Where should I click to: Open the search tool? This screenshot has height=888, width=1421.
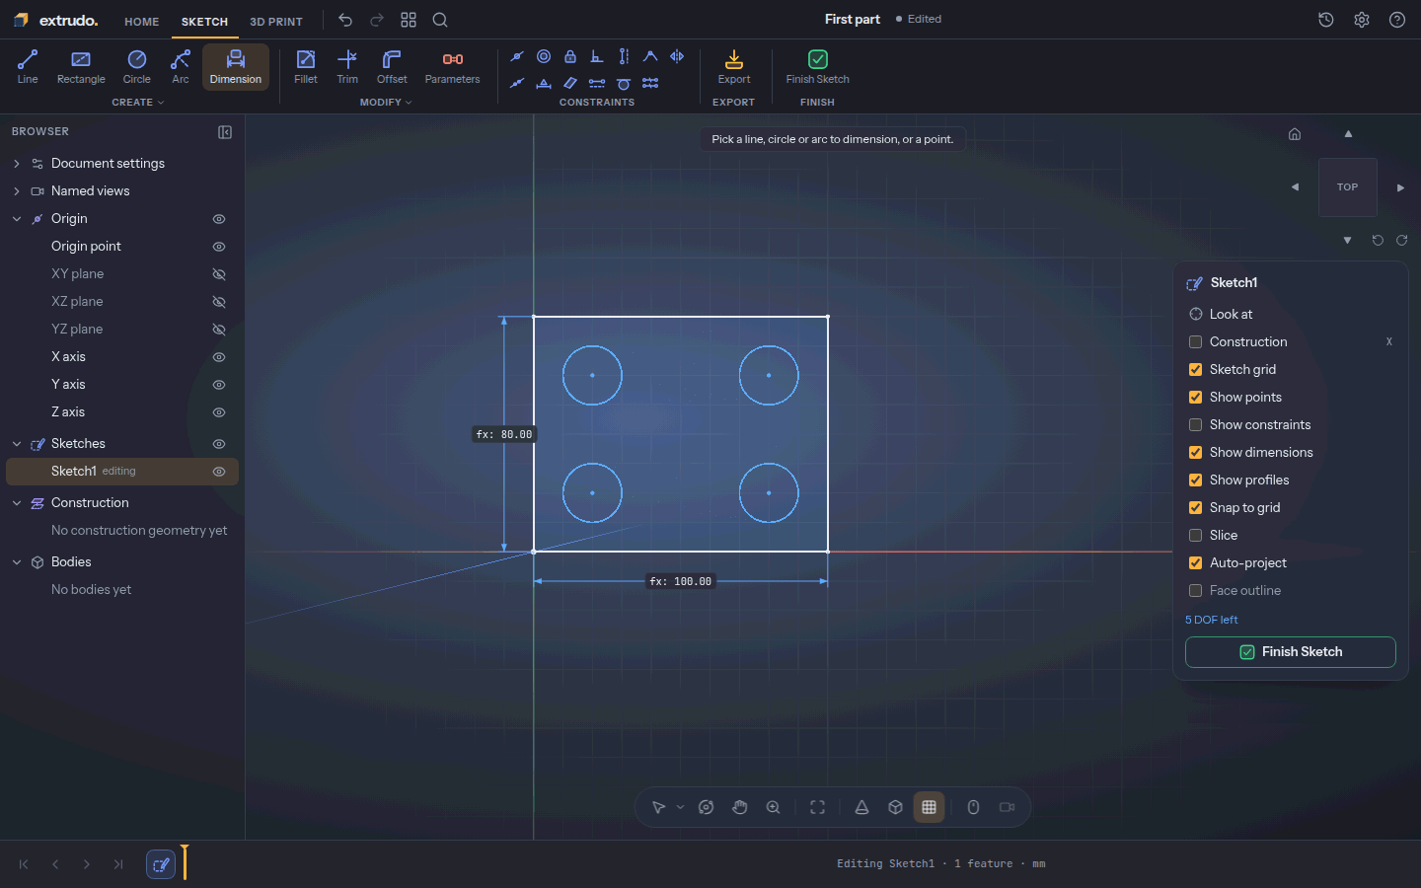tap(440, 20)
